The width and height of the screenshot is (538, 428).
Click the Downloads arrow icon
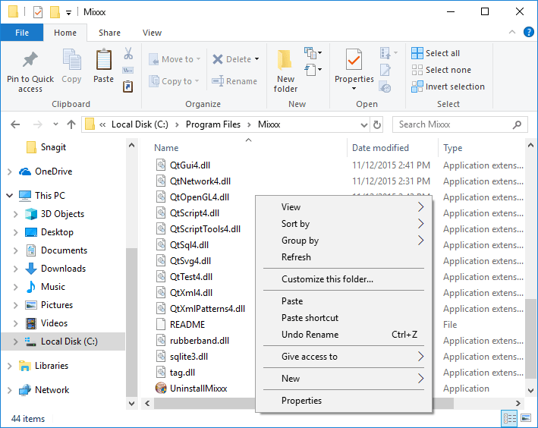click(x=31, y=269)
